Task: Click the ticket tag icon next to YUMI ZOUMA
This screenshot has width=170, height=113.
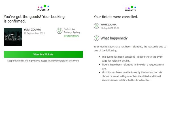Action: (x=96, y=26)
